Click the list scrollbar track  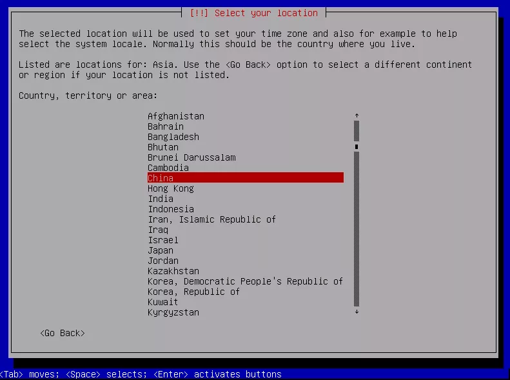357,226
